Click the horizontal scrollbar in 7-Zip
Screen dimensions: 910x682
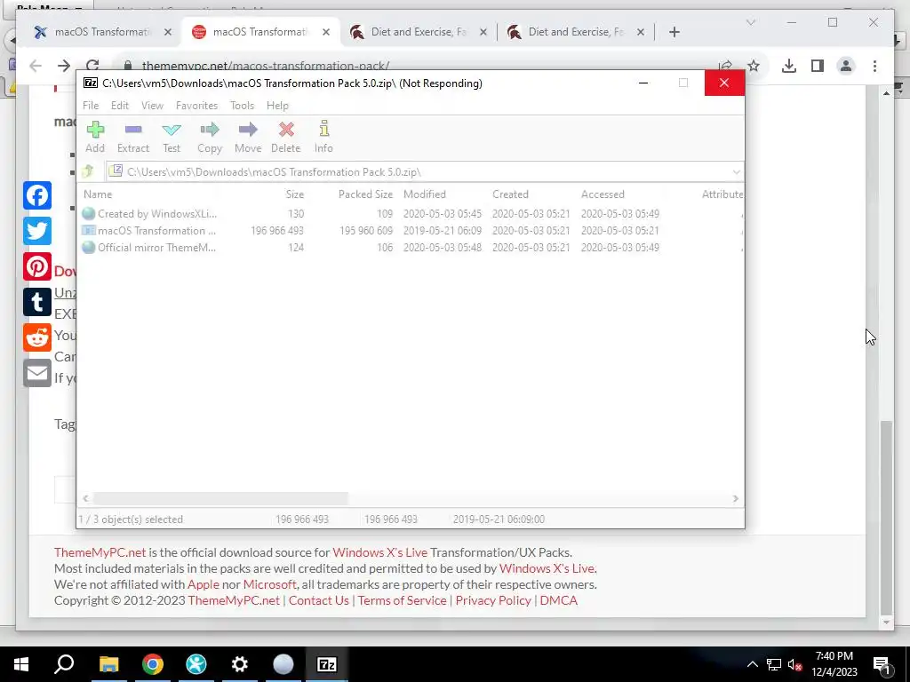pyautogui.click(x=220, y=499)
